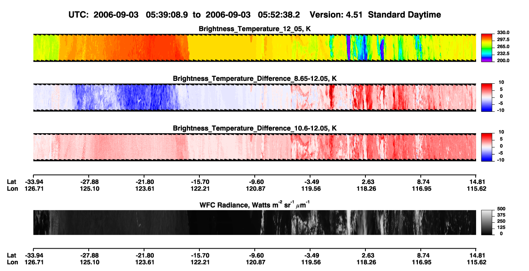Click the WFC Radiance grayscale image strip
This screenshot has height=271, width=529.
(x=254, y=223)
